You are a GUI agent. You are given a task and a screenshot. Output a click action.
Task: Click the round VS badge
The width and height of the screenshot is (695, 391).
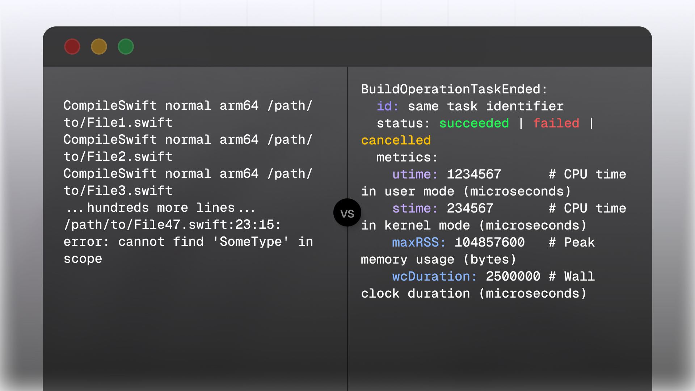(x=347, y=213)
